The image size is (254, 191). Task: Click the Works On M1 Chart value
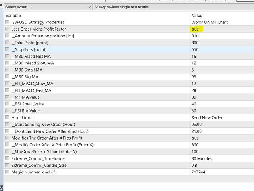(210, 22)
